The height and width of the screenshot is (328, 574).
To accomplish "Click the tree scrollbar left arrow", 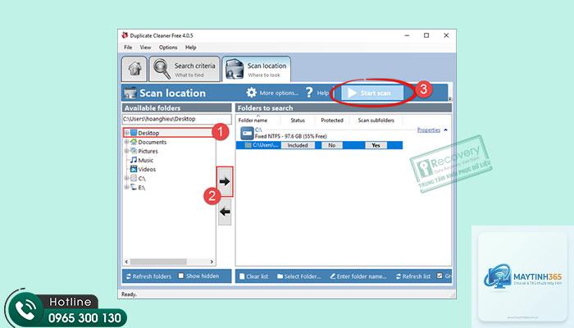I will [126, 262].
